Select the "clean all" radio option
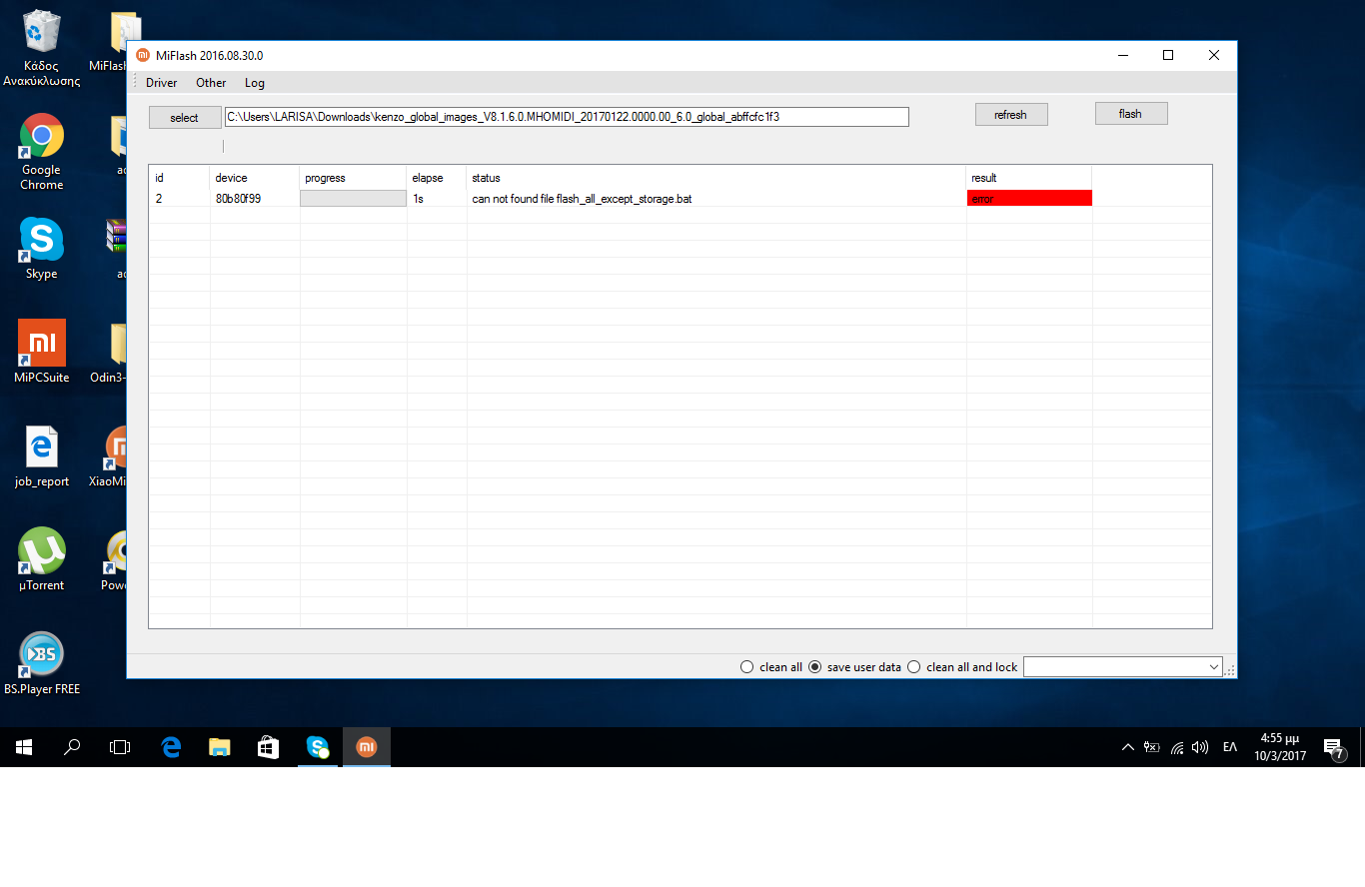This screenshot has height=887, width=1365. point(746,667)
